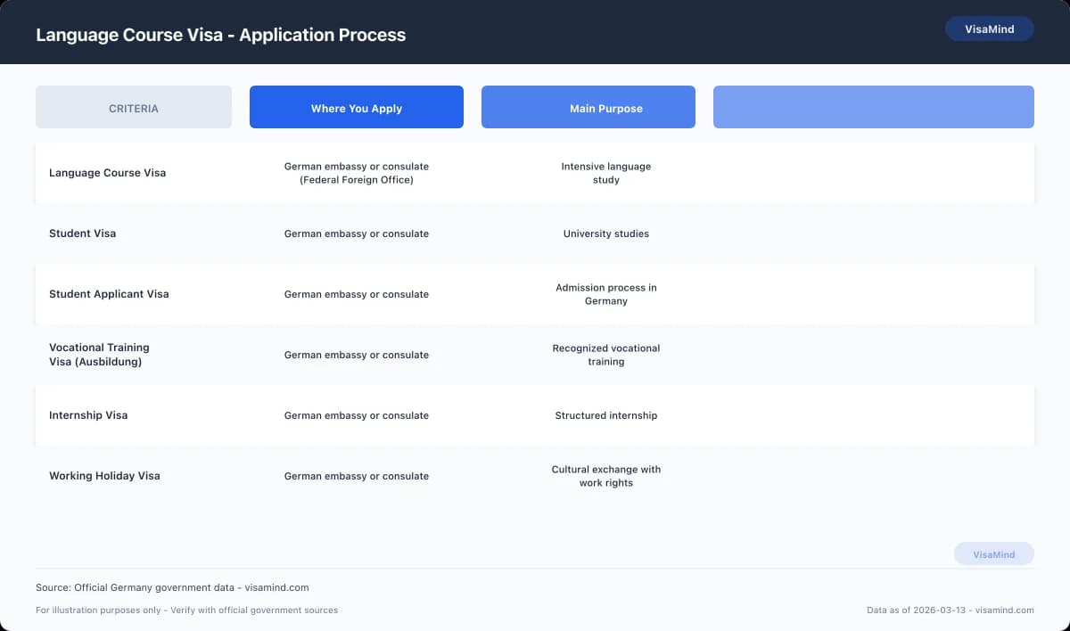Click the Intensive language study cell
Image resolution: width=1070 pixels, height=631 pixels.
click(606, 173)
